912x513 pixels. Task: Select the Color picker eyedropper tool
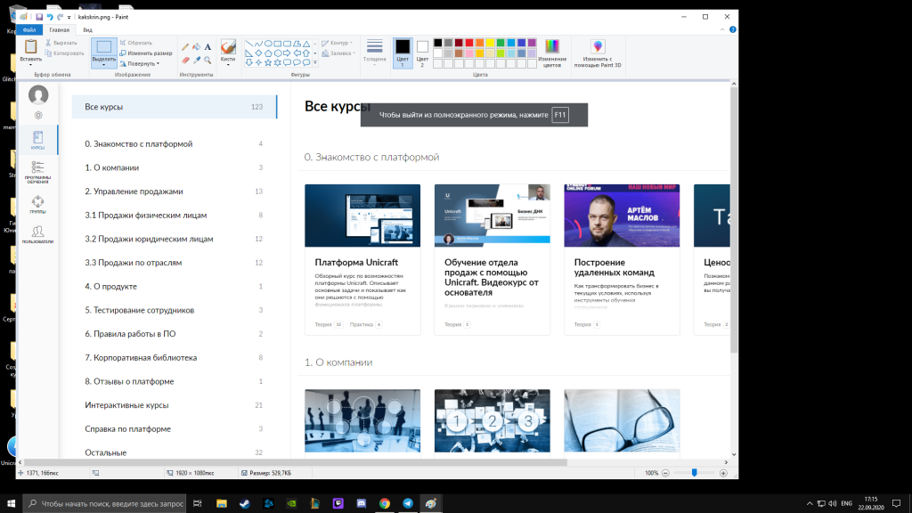point(197,60)
